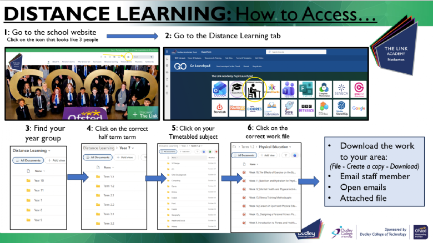Expand the Physical Education breadcrumb dropdown
The width and height of the screenshot is (433, 243).
(290, 147)
